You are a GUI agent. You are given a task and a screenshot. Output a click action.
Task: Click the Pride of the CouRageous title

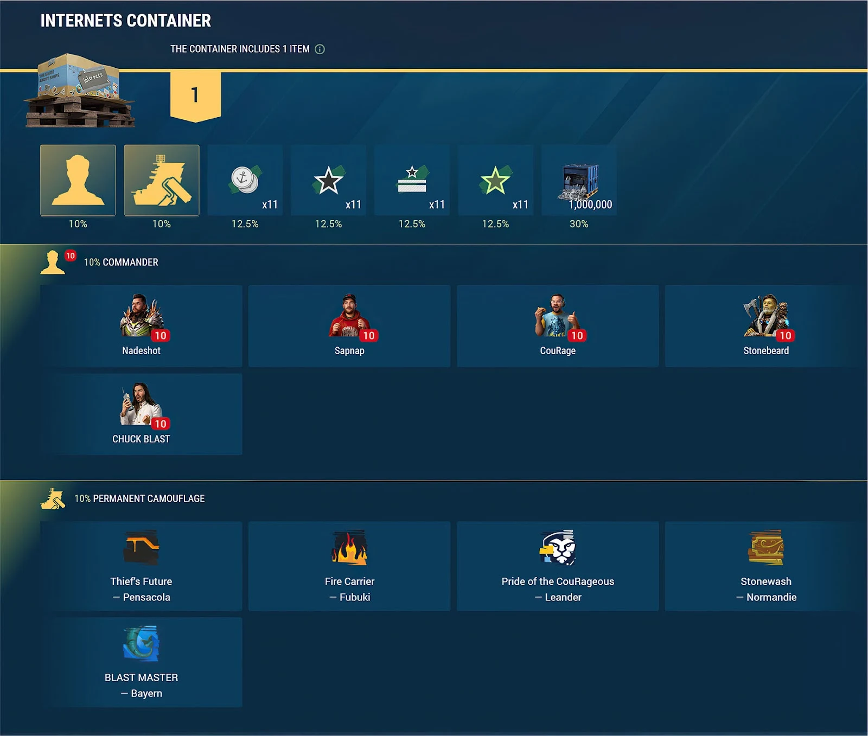(558, 581)
